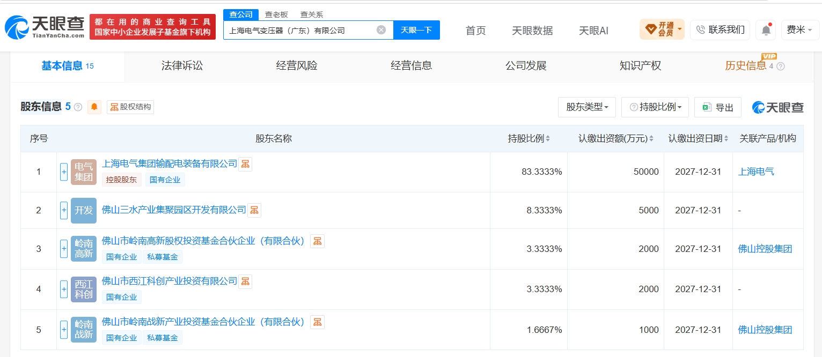The image size is (822, 357).
Task: Open equity structure icon for 佛山三水产业集聚园区开发有限公司
Action: pyautogui.click(x=254, y=210)
